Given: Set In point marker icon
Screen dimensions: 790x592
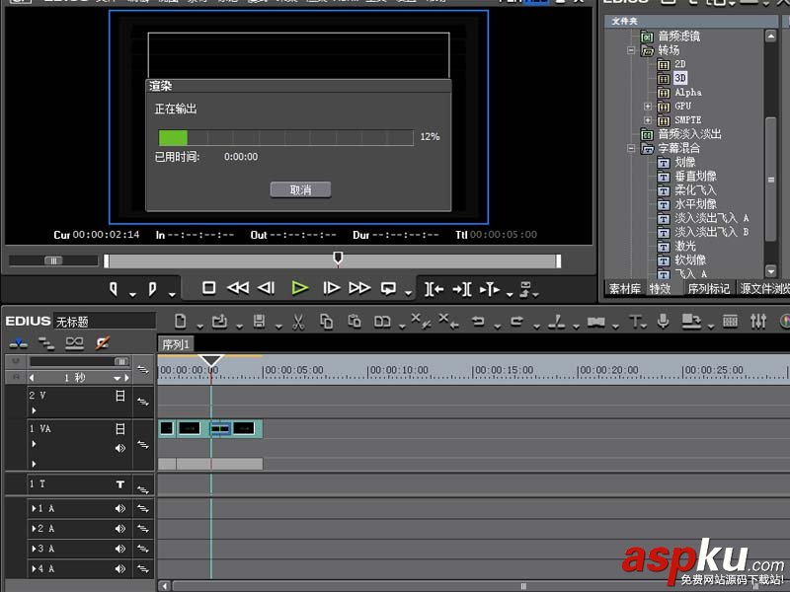Looking at the screenshot, I should coord(114,289).
